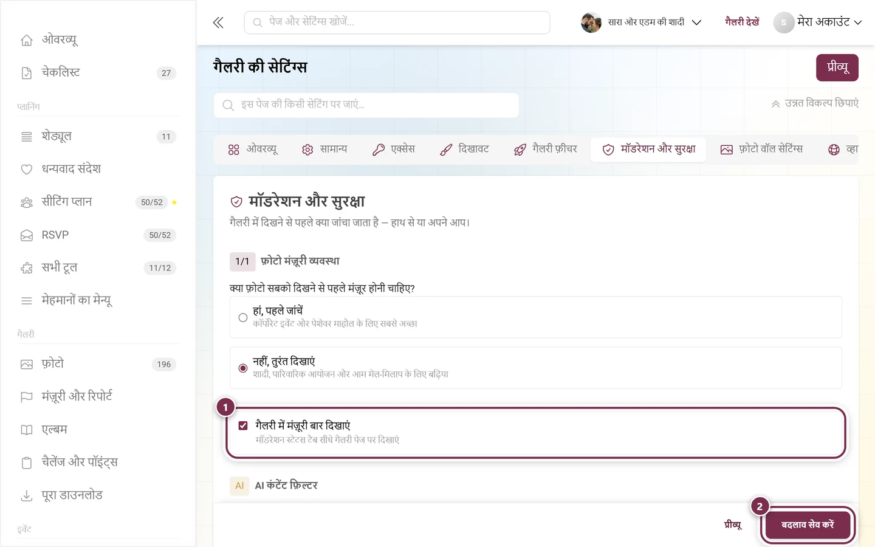Click the 'फ़ोटो मंजूरी व्यवस्था' section heading
875x547 pixels.
[300, 261]
